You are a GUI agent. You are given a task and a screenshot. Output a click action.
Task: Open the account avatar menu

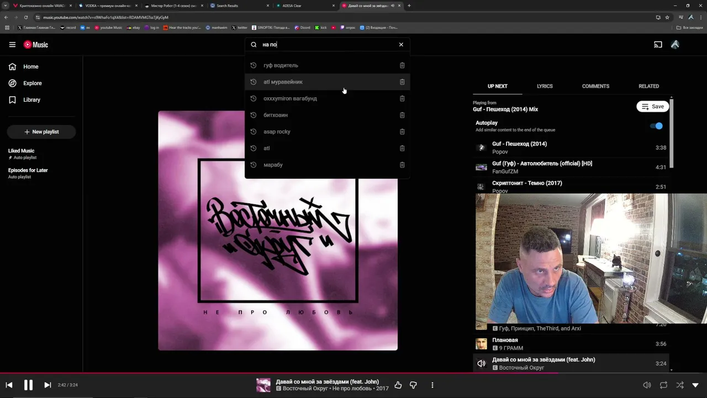[x=675, y=45]
